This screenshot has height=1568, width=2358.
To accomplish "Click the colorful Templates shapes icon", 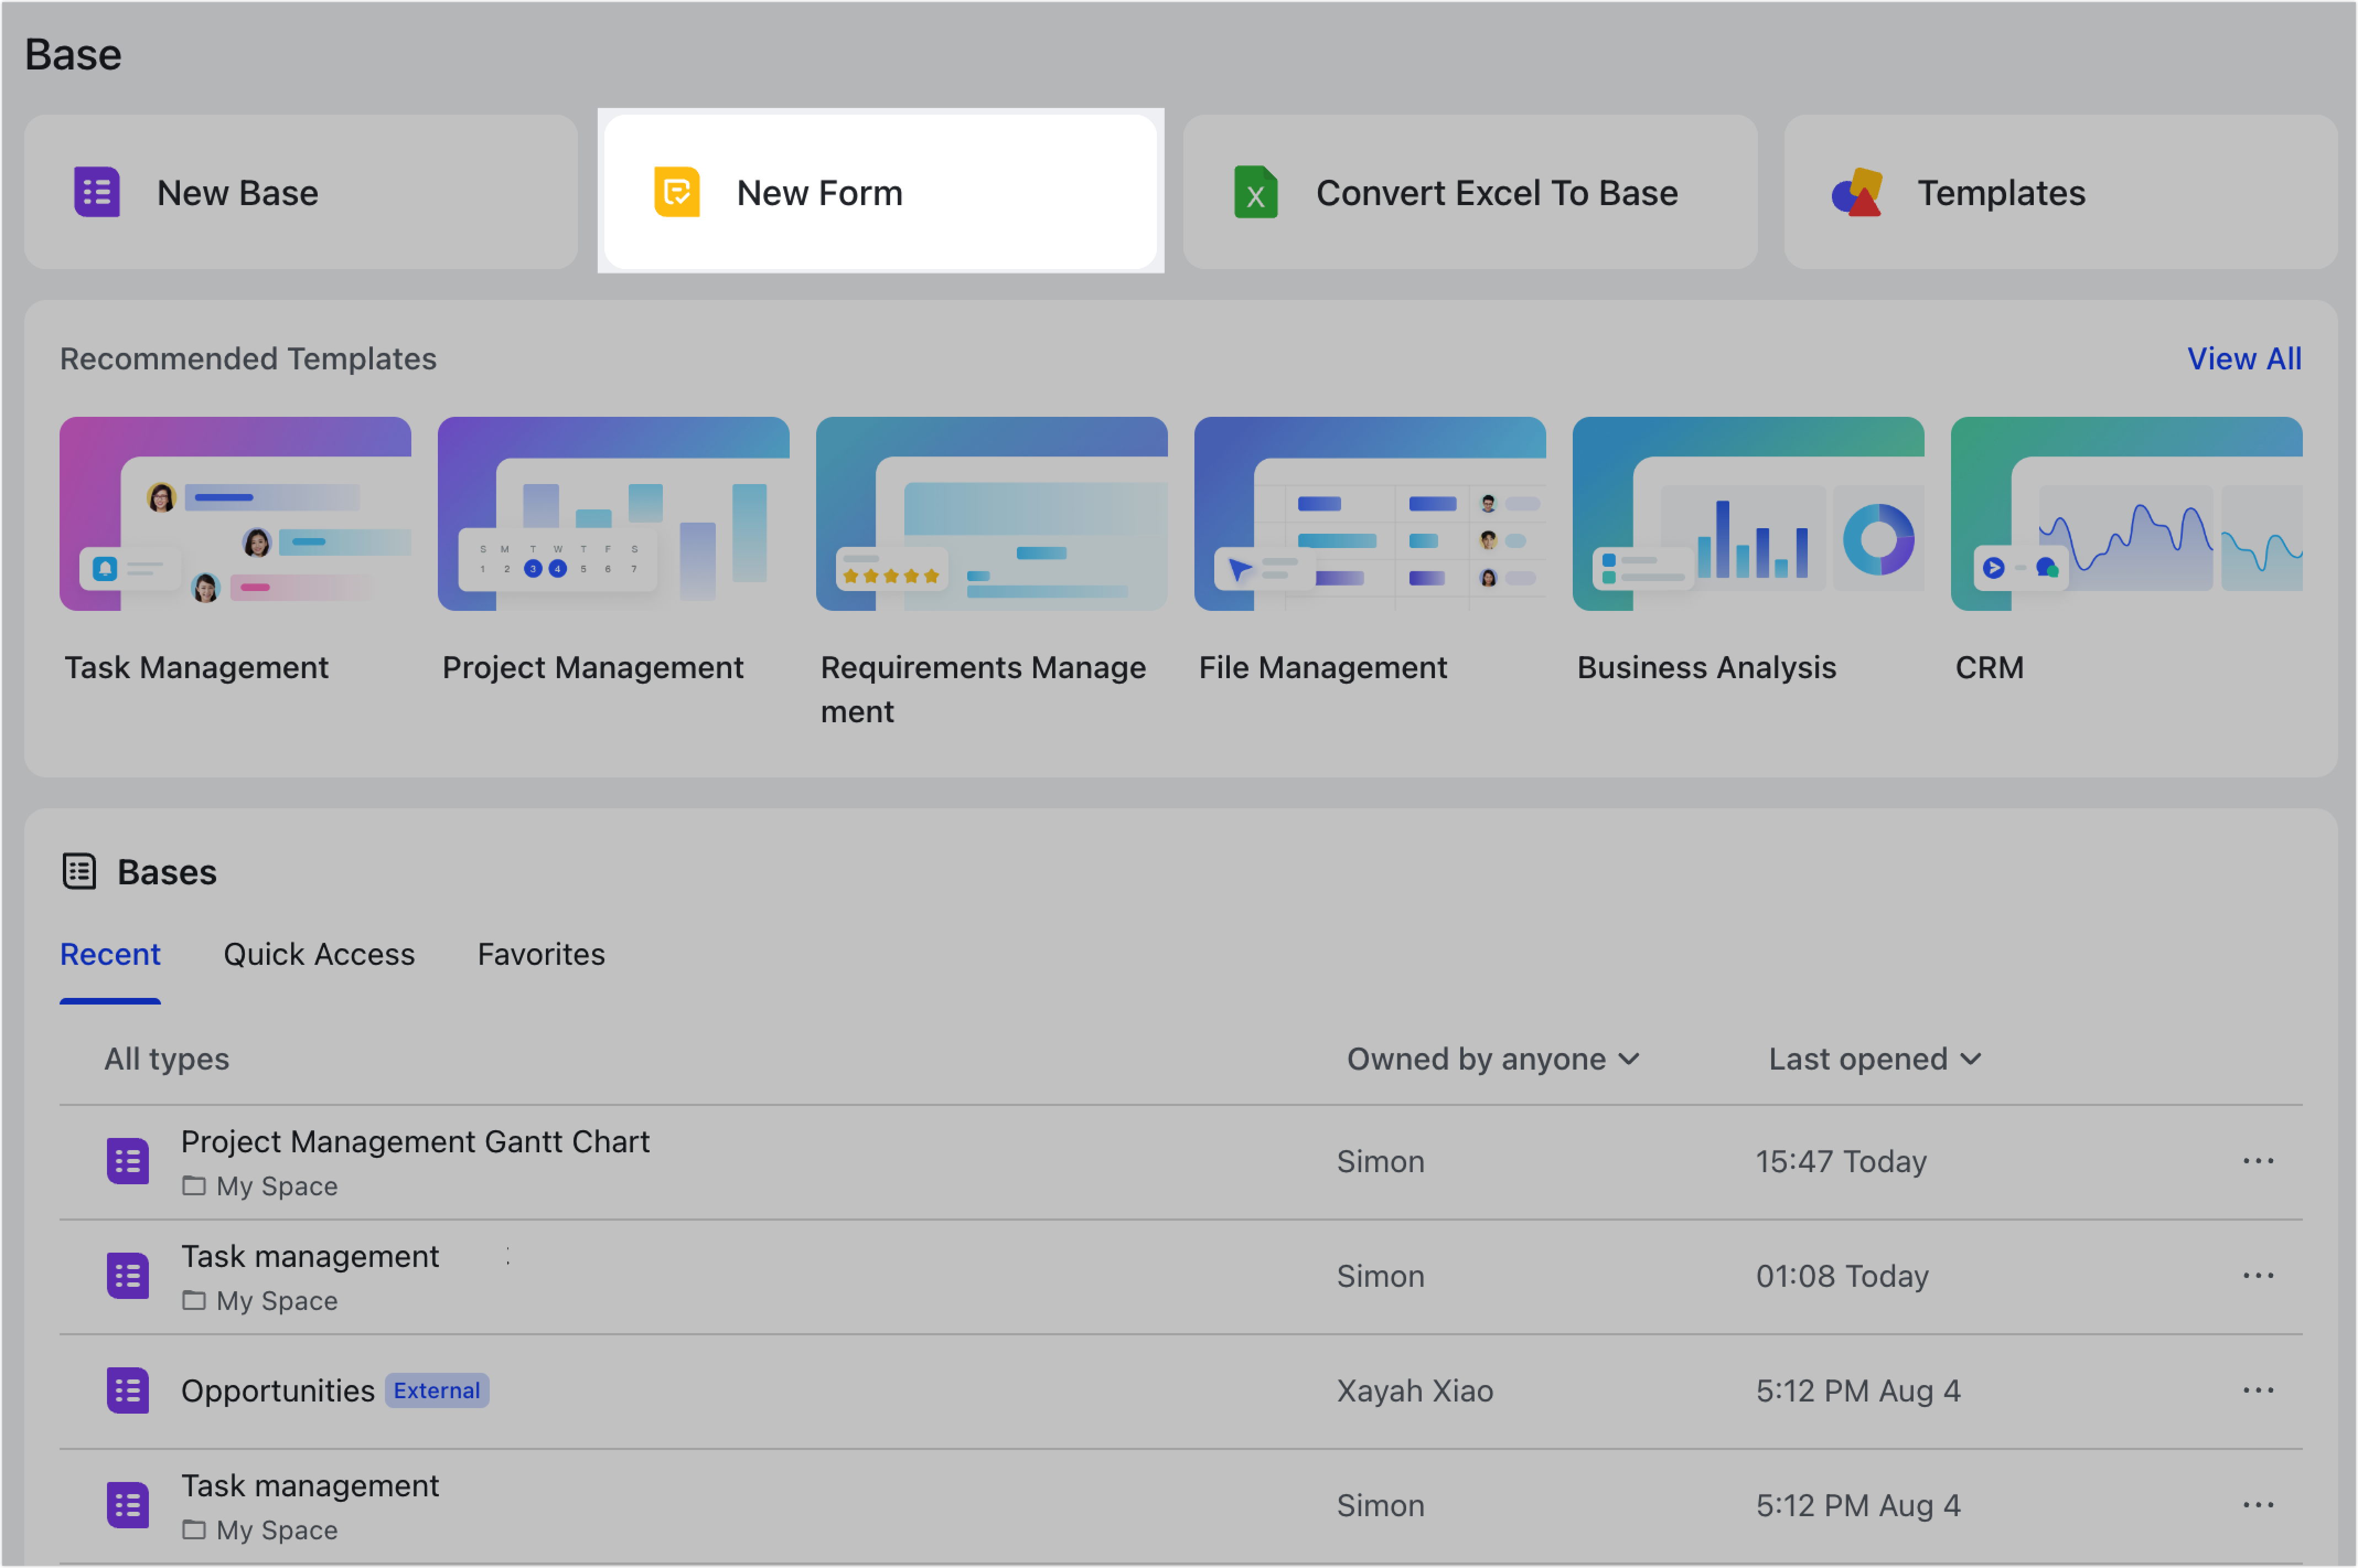I will [x=1857, y=192].
